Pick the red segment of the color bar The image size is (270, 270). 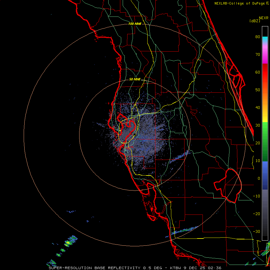pos(265,72)
